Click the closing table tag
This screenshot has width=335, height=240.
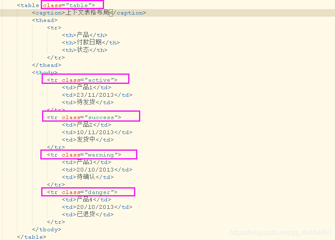point(32,237)
